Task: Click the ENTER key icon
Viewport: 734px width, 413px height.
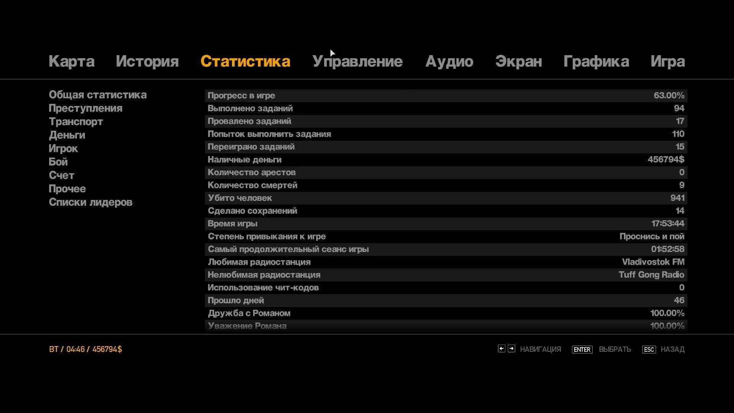Action: coord(582,350)
